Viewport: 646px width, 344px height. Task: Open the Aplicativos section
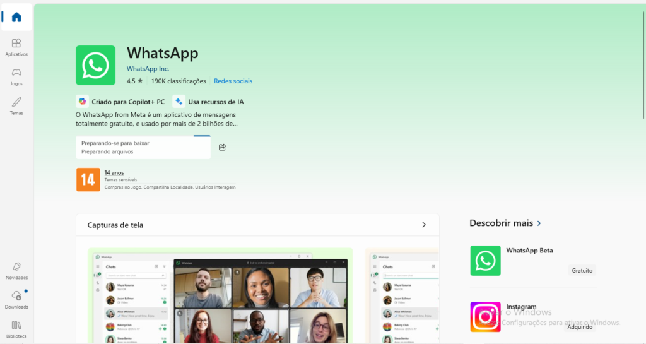pos(16,47)
